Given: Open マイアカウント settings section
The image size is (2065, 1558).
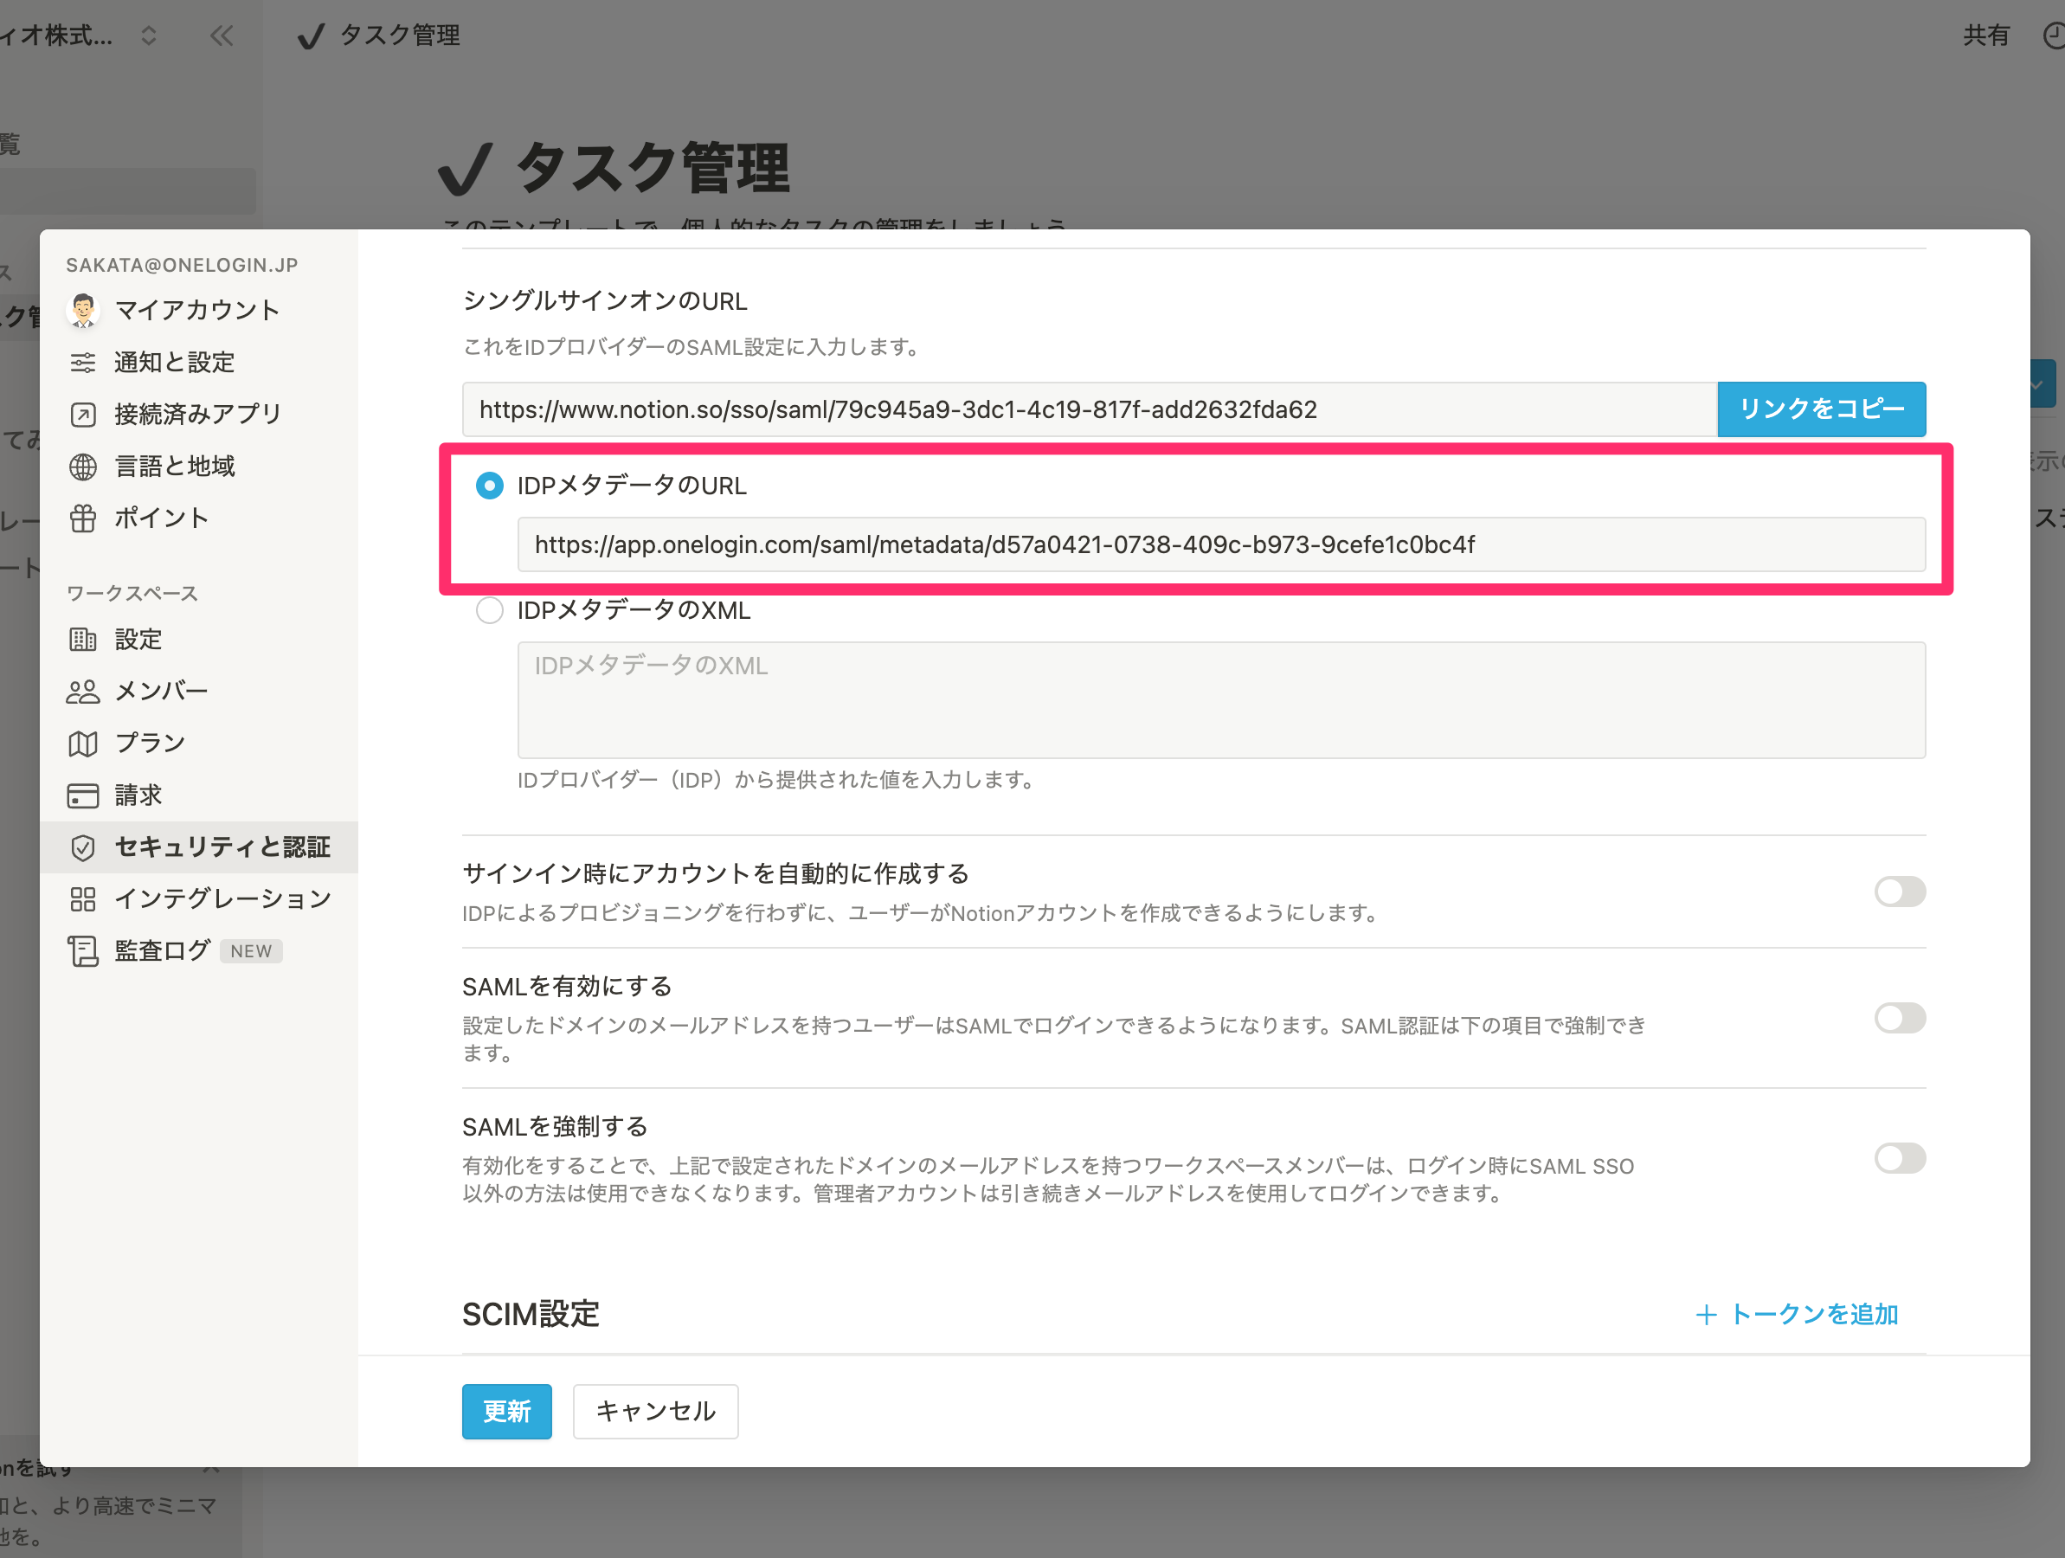Looking at the screenshot, I should pyautogui.click(x=199, y=310).
